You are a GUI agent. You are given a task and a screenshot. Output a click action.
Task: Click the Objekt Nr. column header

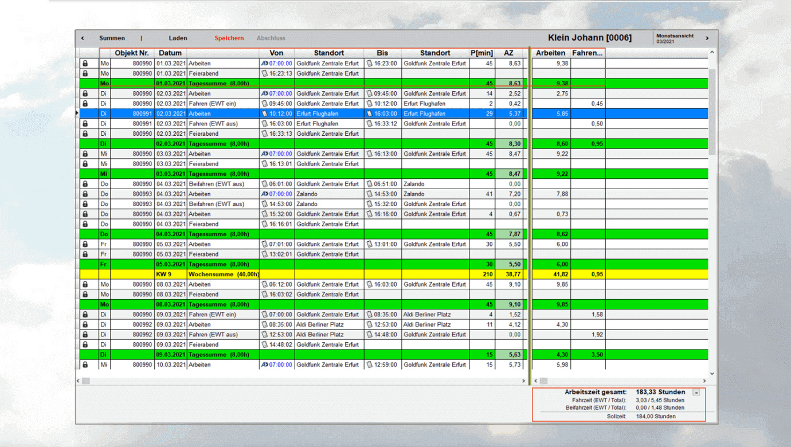coord(132,53)
